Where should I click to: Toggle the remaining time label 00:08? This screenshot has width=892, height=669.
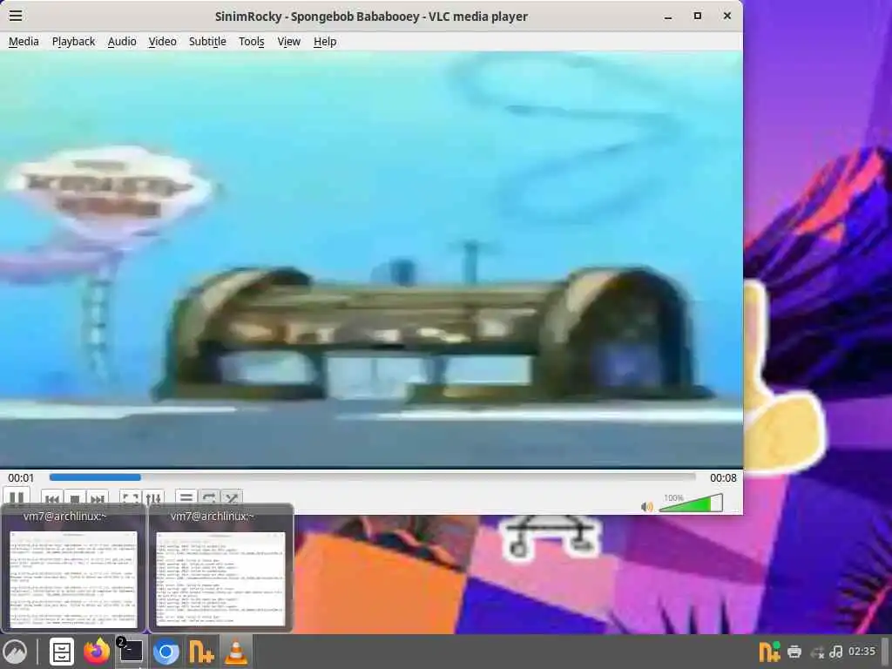tap(723, 478)
